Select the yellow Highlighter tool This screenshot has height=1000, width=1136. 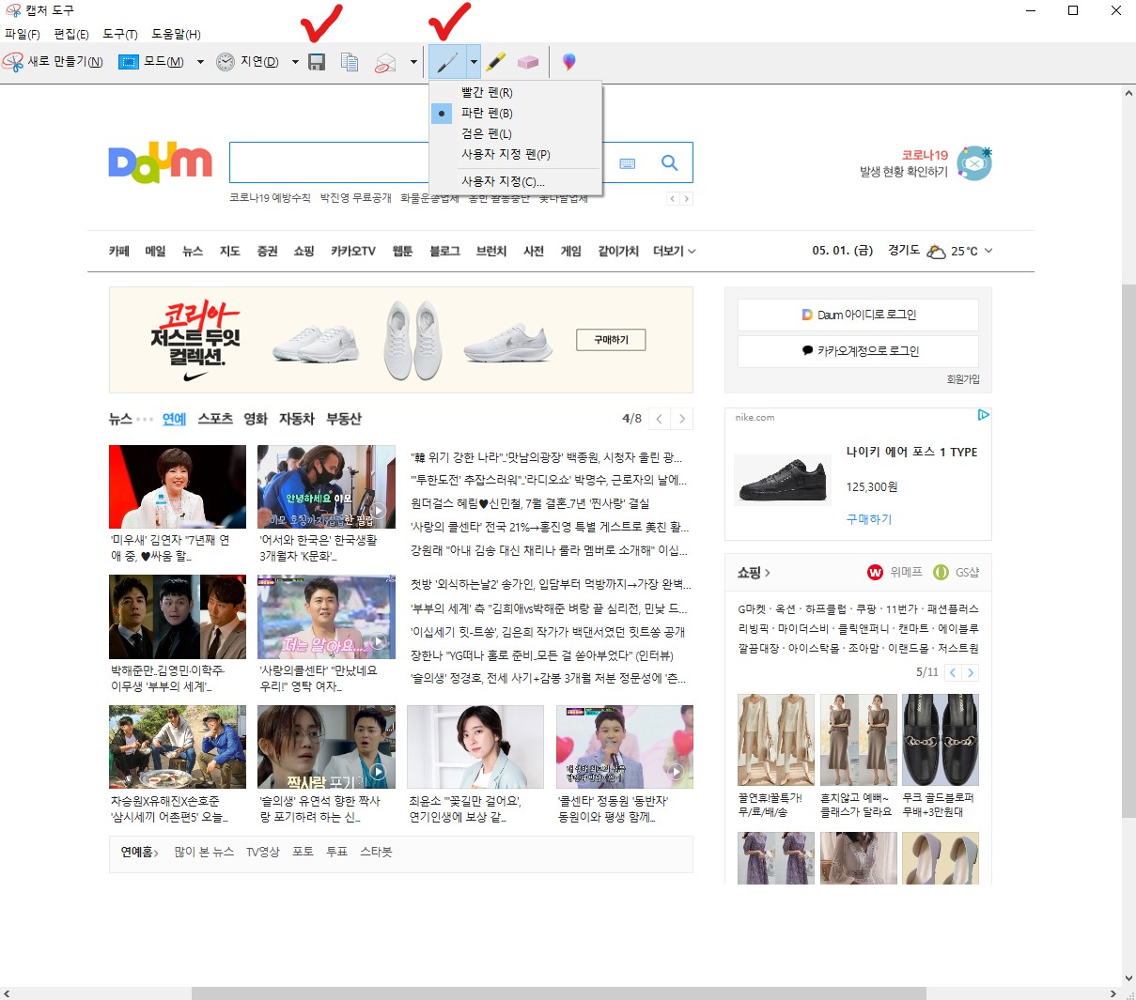click(496, 62)
